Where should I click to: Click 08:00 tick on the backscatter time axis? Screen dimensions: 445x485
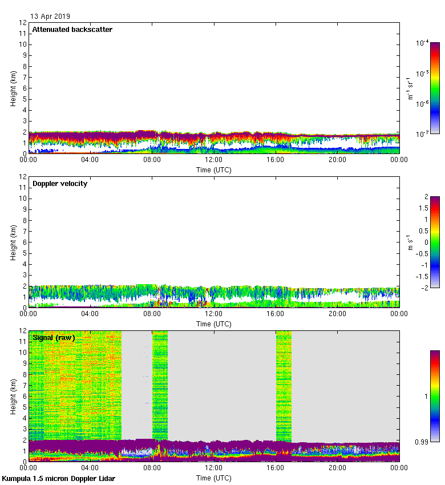tap(152, 160)
